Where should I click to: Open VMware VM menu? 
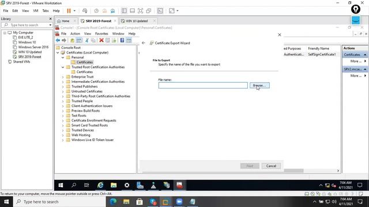pos(36,11)
